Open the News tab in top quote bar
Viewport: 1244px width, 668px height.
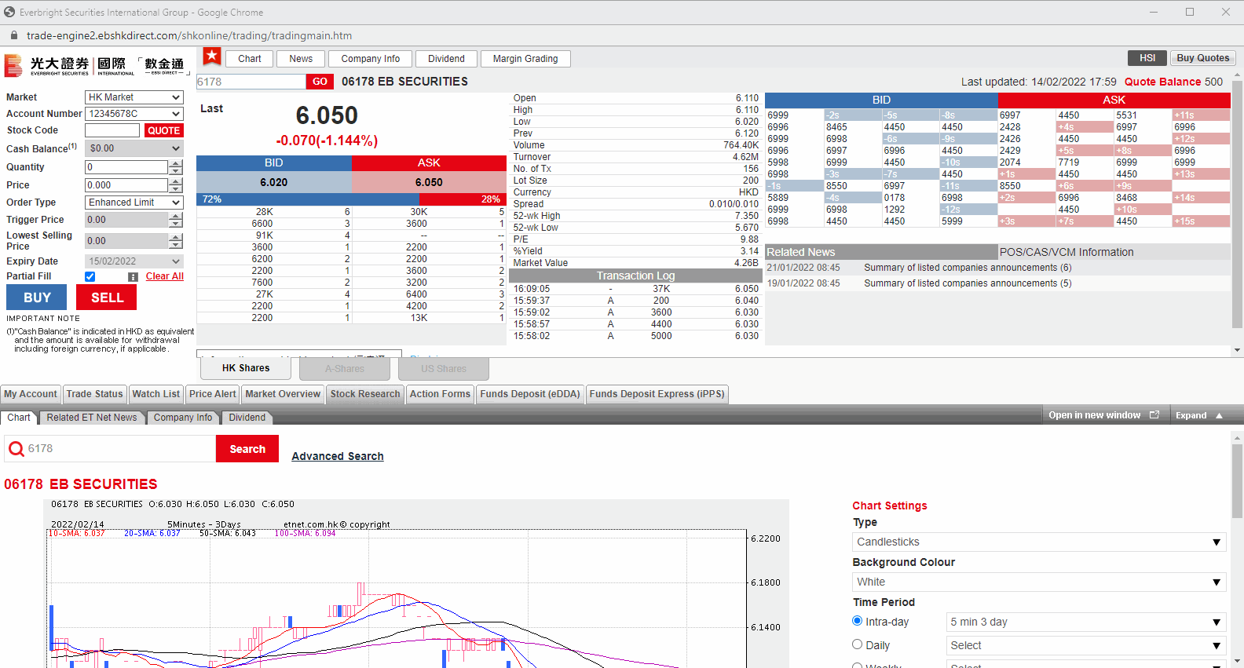pos(301,59)
